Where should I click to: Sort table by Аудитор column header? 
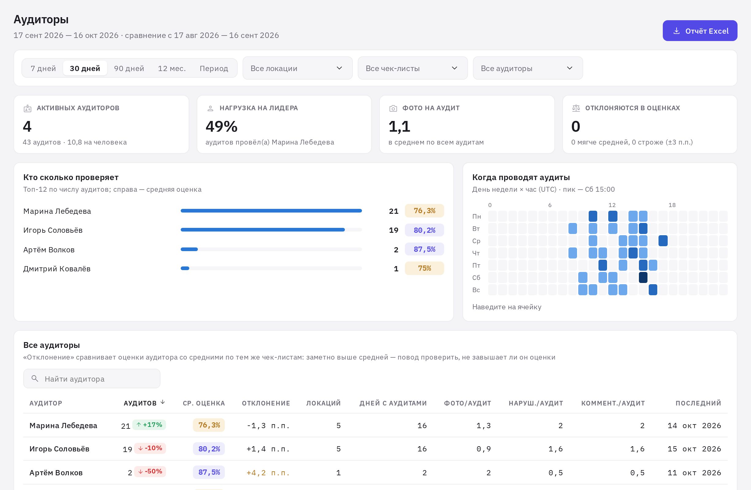[46, 403]
